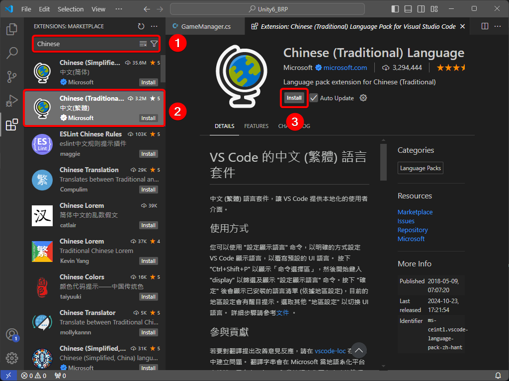Toggle the Auto Update checkbox

(x=314, y=98)
